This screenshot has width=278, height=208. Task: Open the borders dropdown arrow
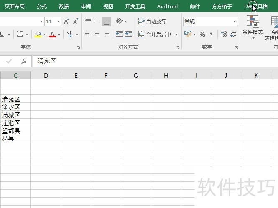tap(27, 34)
